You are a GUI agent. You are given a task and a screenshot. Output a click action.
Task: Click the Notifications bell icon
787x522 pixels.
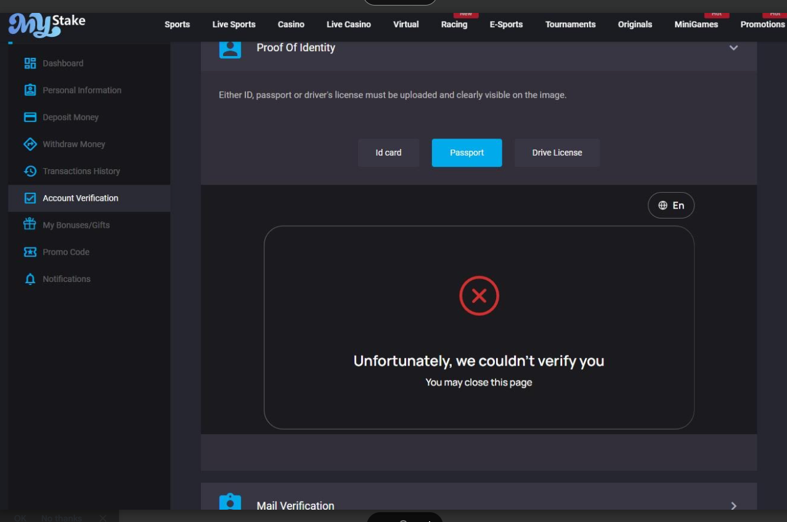tap(30, 279)
